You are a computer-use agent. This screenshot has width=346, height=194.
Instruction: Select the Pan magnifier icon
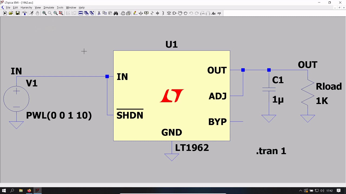coord(50,13)
